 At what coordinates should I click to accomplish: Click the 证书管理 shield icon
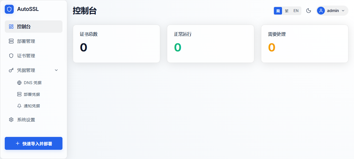11,56
